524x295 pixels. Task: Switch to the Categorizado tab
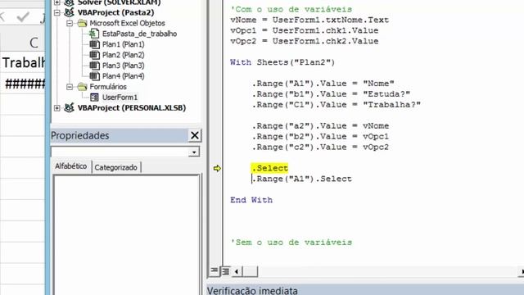116,167
